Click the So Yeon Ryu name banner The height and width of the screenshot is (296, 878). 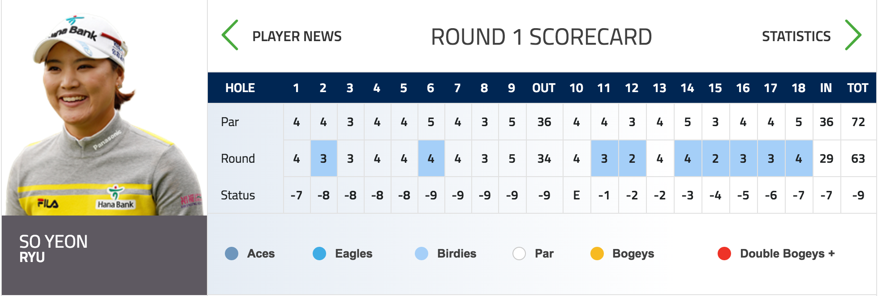(x=104, y=249)
